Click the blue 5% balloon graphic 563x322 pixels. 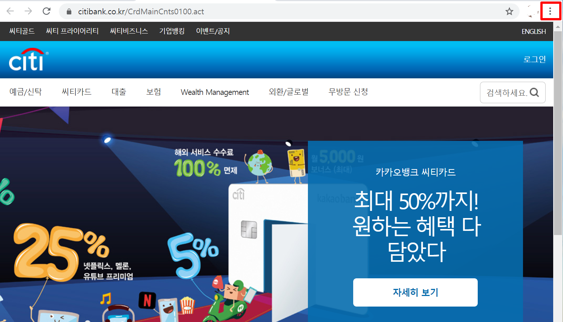pyautogui.click(x=192, y=256)
